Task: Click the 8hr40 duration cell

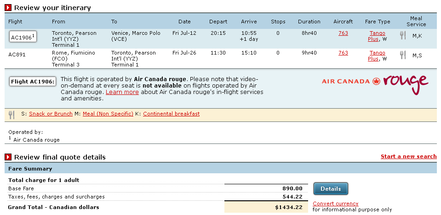Action: point(309,33)
